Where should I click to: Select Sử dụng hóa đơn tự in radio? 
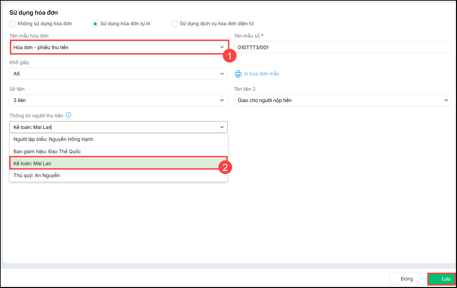coord(95,24)
